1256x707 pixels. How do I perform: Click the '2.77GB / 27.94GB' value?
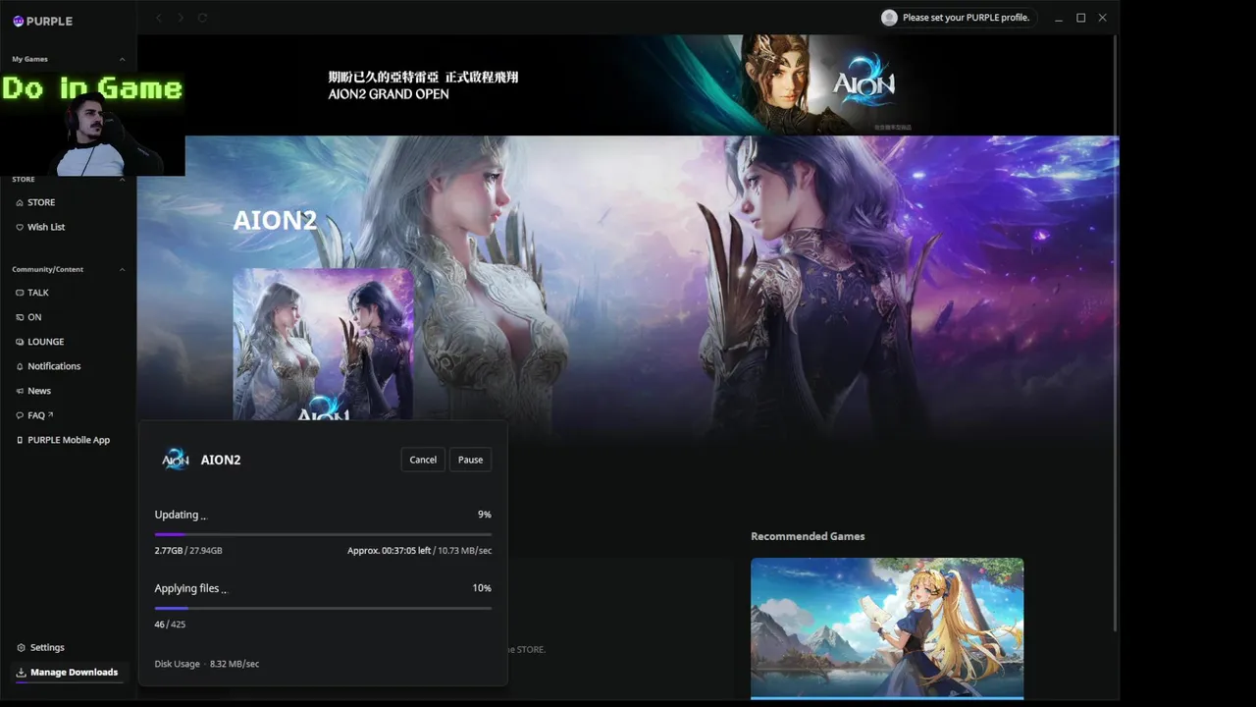(188, 551)
